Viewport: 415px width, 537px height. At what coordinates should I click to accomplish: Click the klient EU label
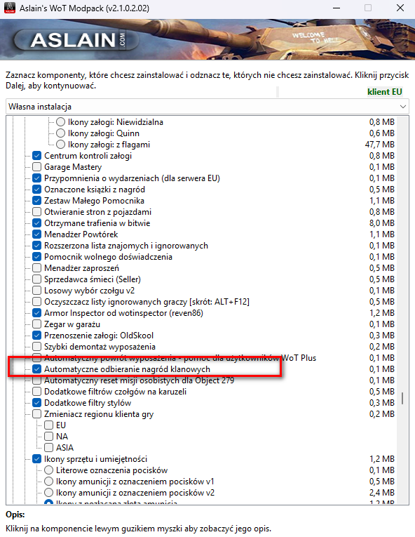[385, 92]
